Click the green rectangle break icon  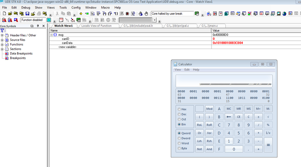pyautogui.click(x=87, y=14)
